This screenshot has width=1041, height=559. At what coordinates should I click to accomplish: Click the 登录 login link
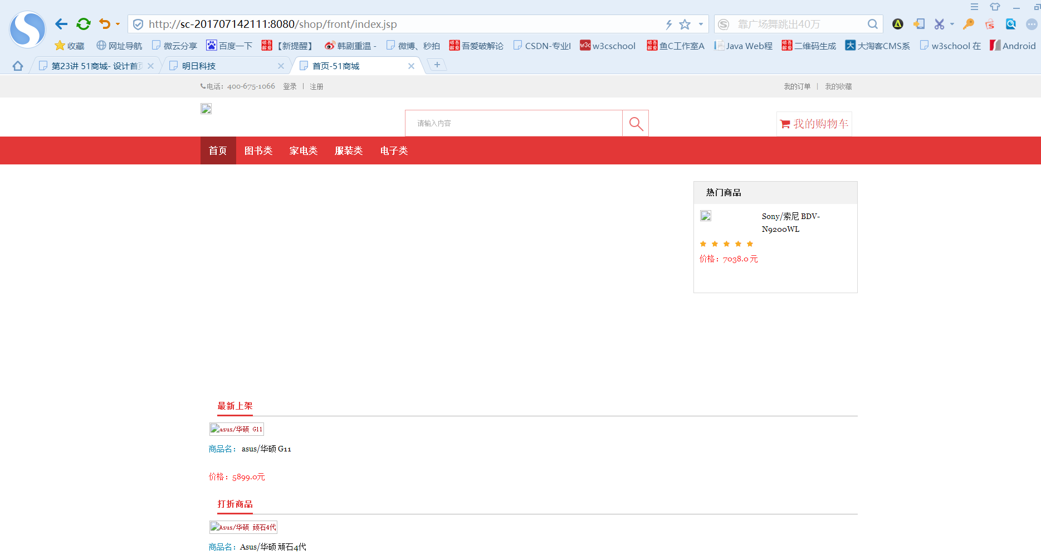coord(290,86)
